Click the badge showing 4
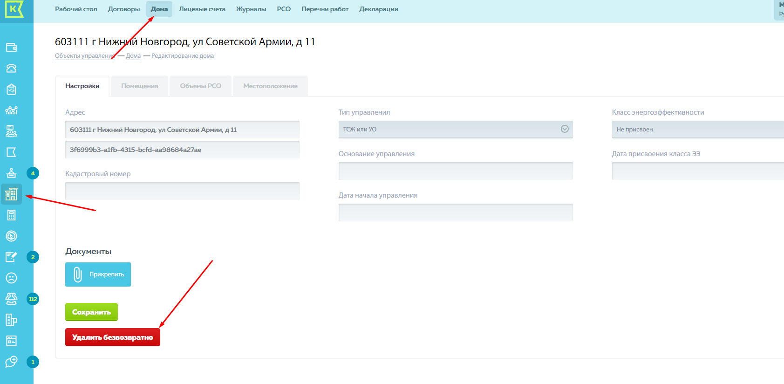 point(33,173)
